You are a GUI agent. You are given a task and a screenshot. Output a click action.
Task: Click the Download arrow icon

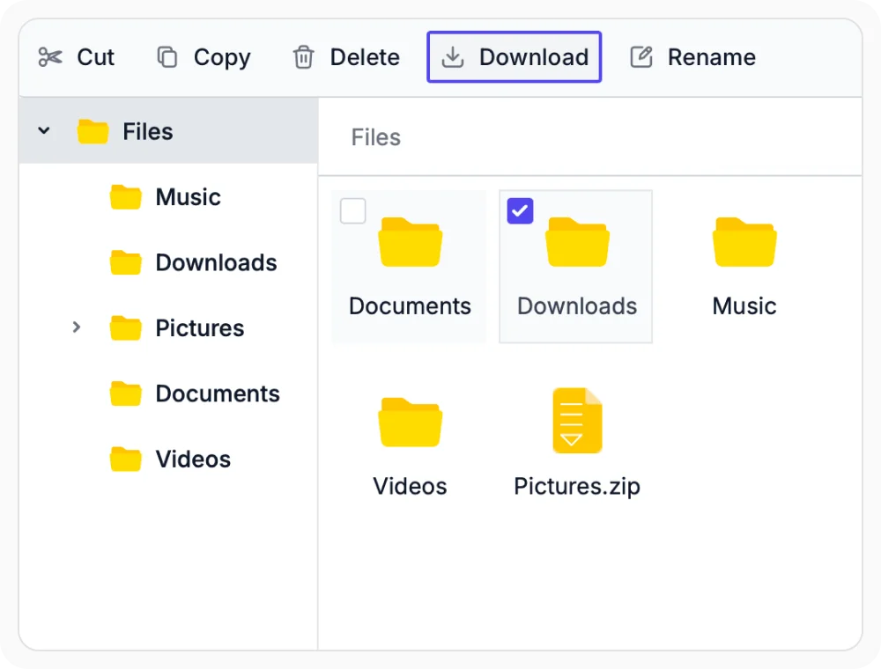point(452,57)
